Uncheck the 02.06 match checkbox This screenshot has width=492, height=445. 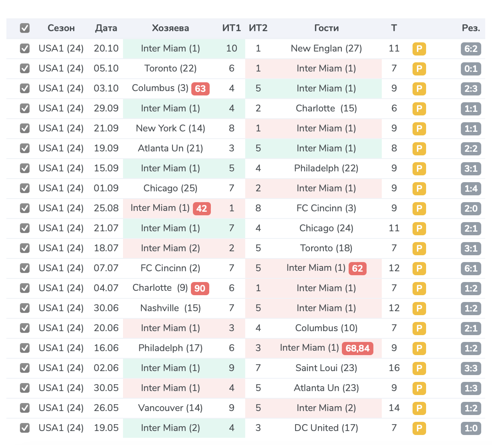click(x=25, y=368)
